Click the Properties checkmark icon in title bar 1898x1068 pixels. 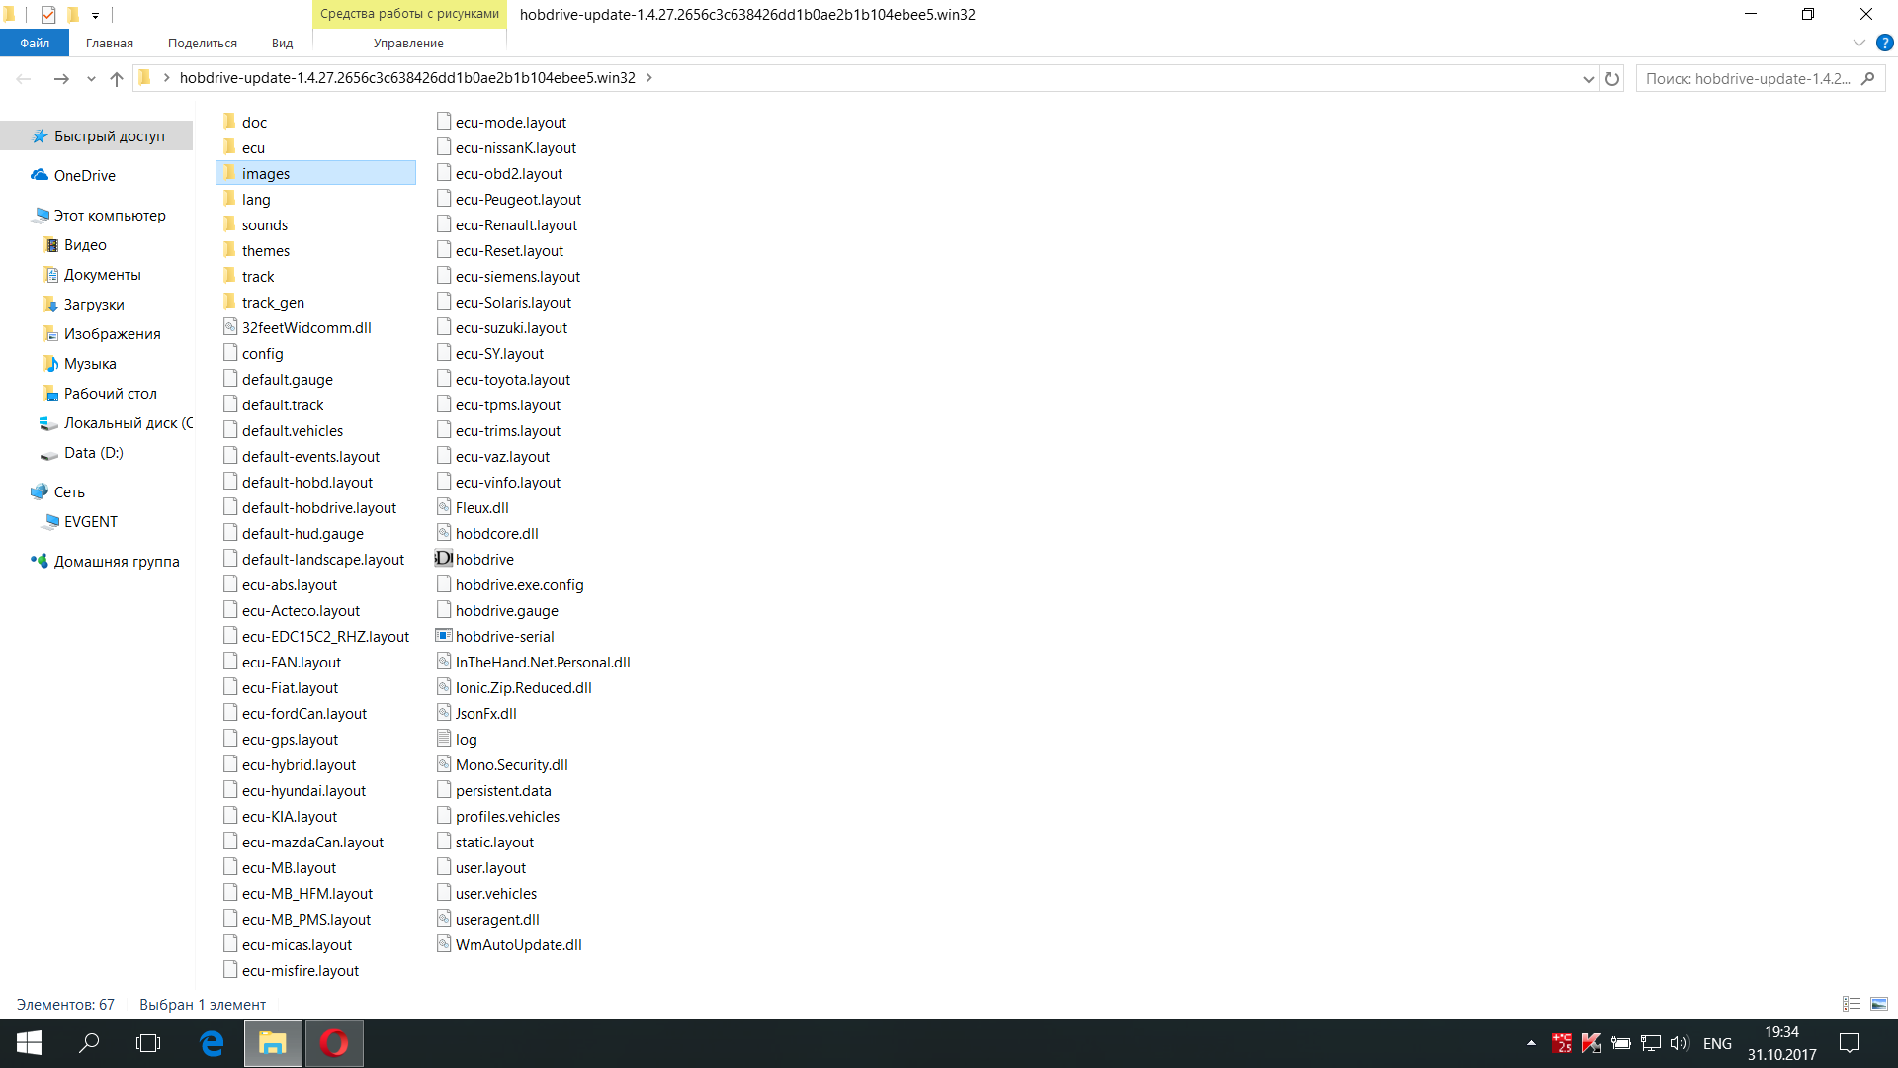[47, 14]
